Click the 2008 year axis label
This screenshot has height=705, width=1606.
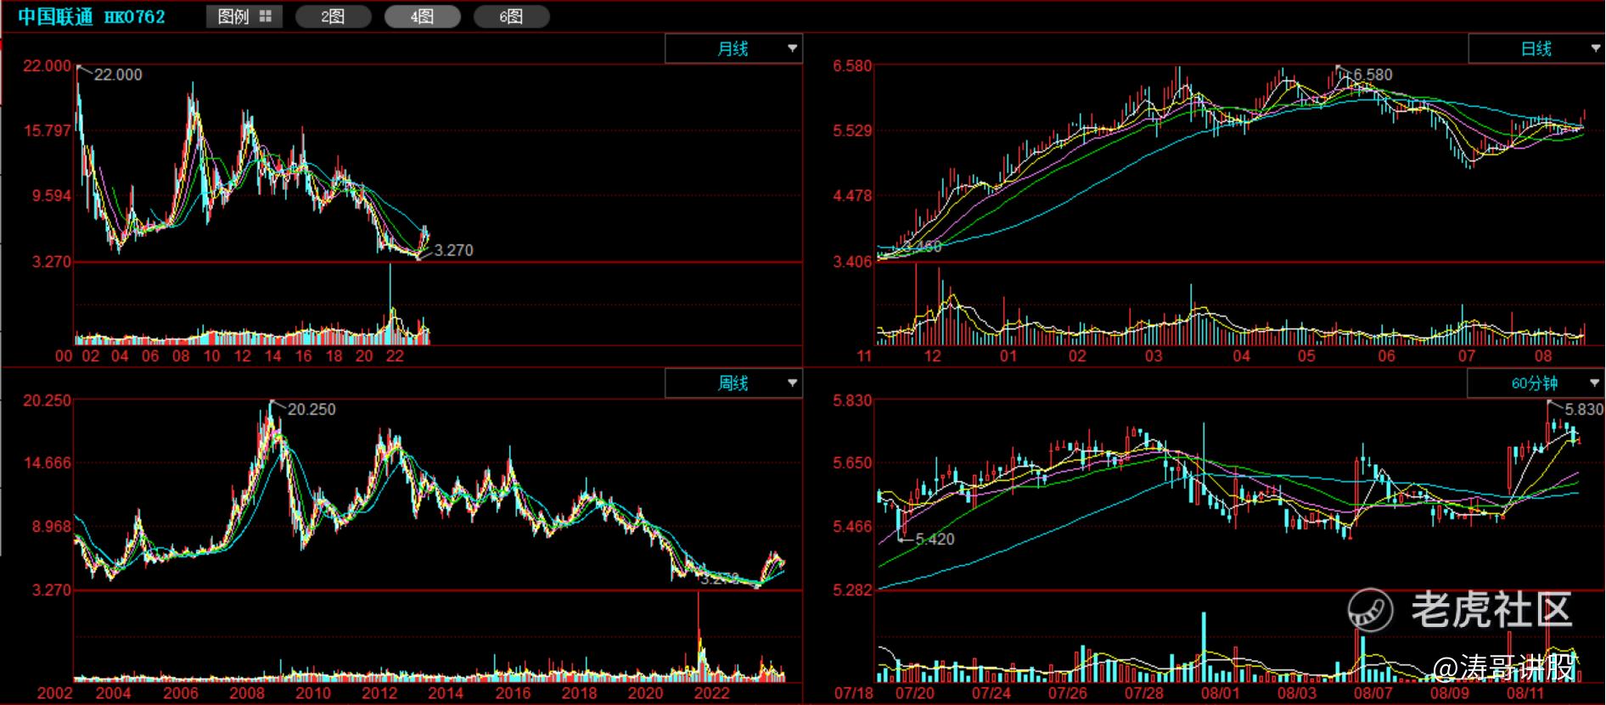(x=247, y=693)
